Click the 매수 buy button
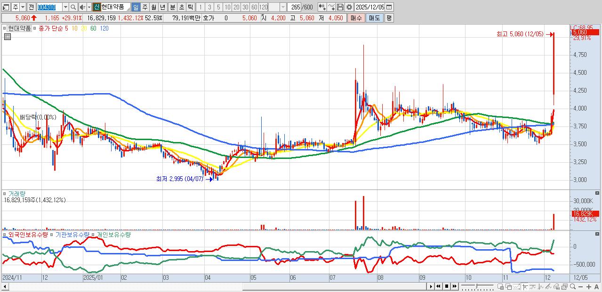 coord(356,18)
